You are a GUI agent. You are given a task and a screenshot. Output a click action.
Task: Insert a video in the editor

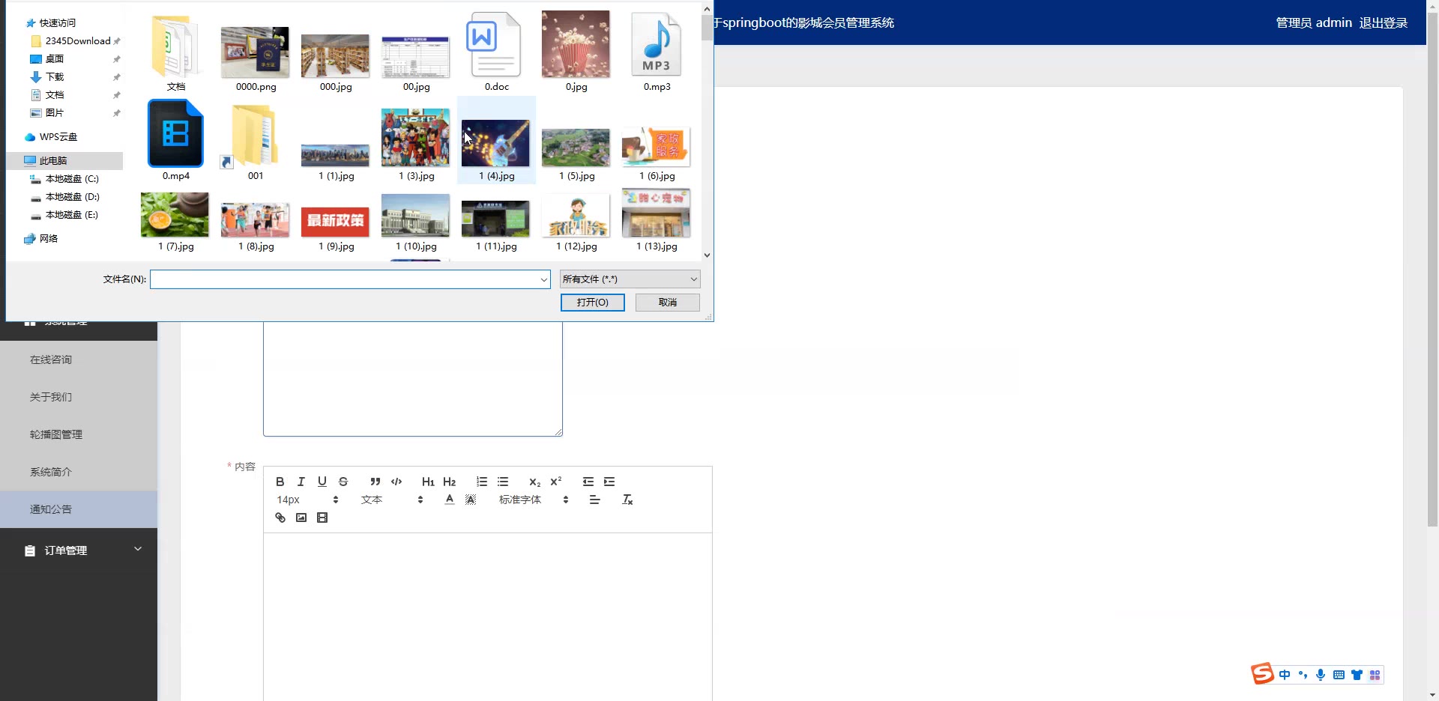click(x=322, y=518)
